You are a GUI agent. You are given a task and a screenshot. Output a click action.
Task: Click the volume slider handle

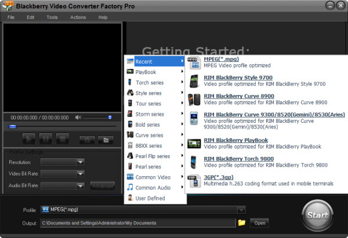pyautogui.click(x=110, y=118)
